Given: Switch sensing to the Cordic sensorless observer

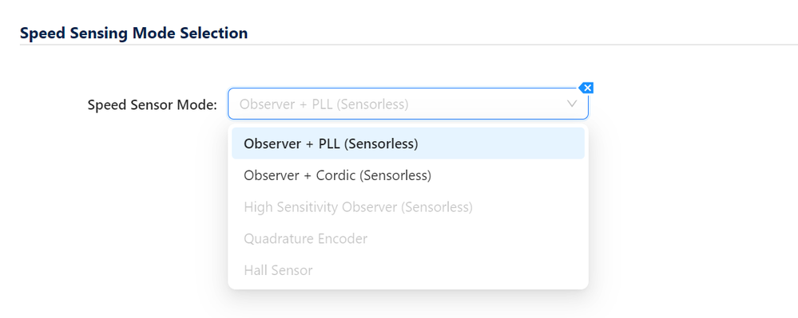Looking at the screenshot, I should (x=408, y=175).
